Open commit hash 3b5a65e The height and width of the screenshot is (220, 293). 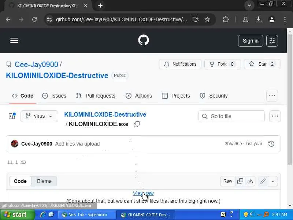(233, 144)
